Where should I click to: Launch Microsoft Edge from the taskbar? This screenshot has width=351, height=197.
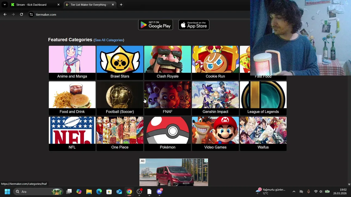pyautogui.click(x=99, y=192)
